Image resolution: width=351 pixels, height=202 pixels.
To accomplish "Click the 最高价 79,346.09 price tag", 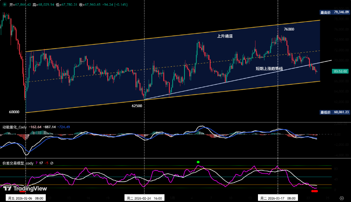I will [x=335, y=13].
